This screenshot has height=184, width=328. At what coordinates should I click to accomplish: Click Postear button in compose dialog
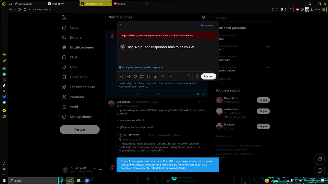(209, 76)
